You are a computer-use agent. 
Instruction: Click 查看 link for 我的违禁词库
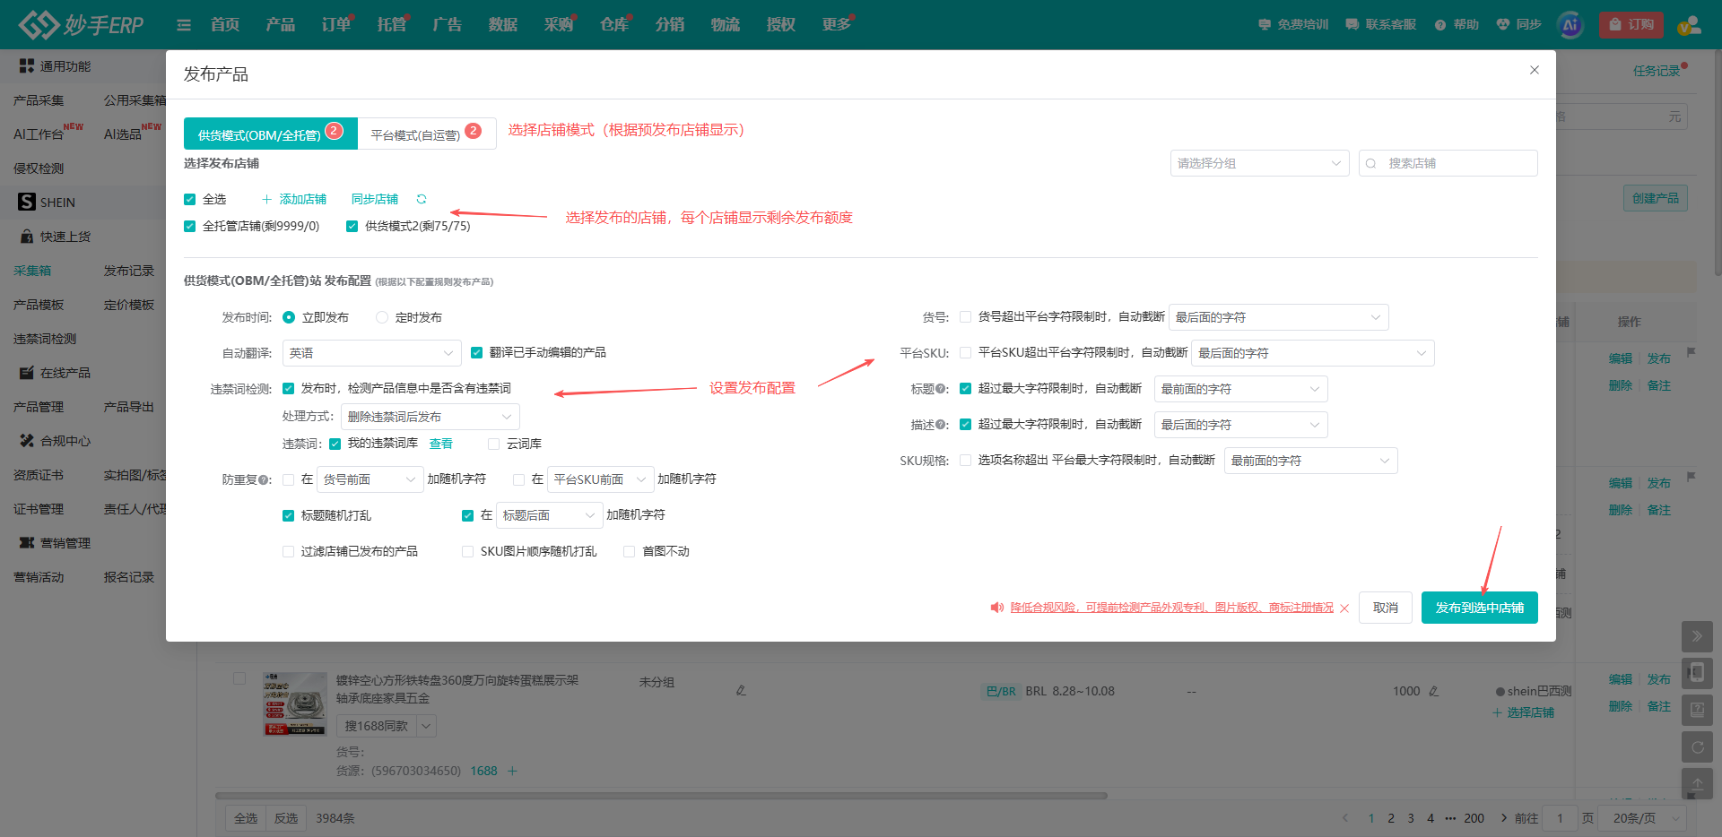tap(441, 444)
